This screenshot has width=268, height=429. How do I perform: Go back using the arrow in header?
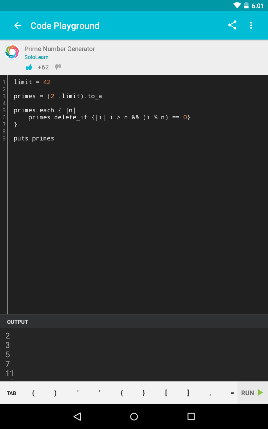click(18, 25)
